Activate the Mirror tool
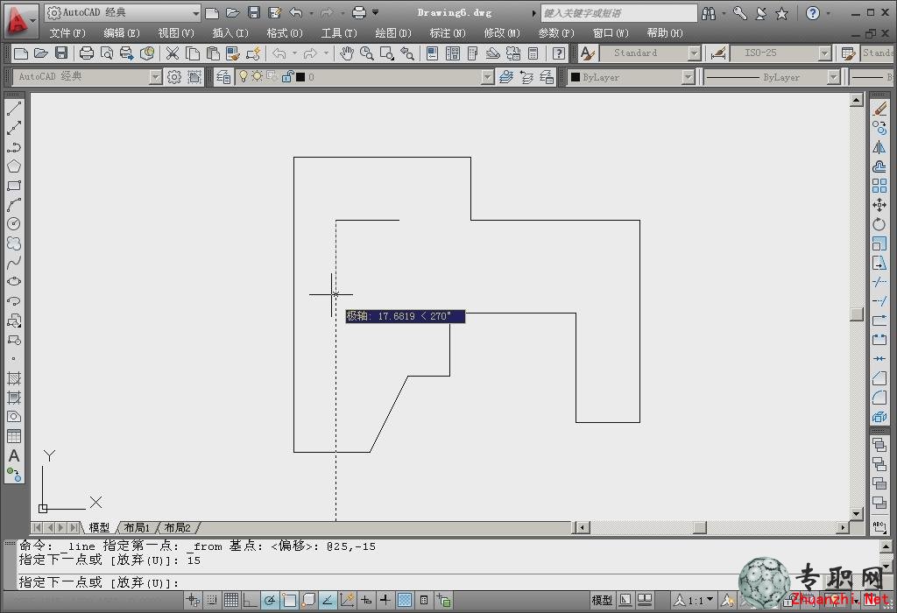 click(879, 147)
